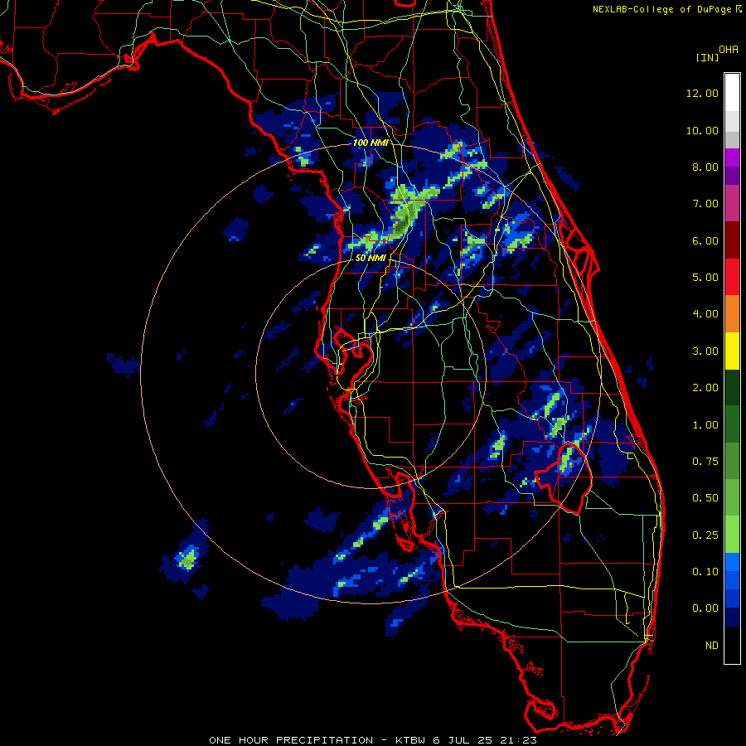Viewport: 746px width, 746px height.
Task: Pick the lightest green legend swatch
Action: 732,535
